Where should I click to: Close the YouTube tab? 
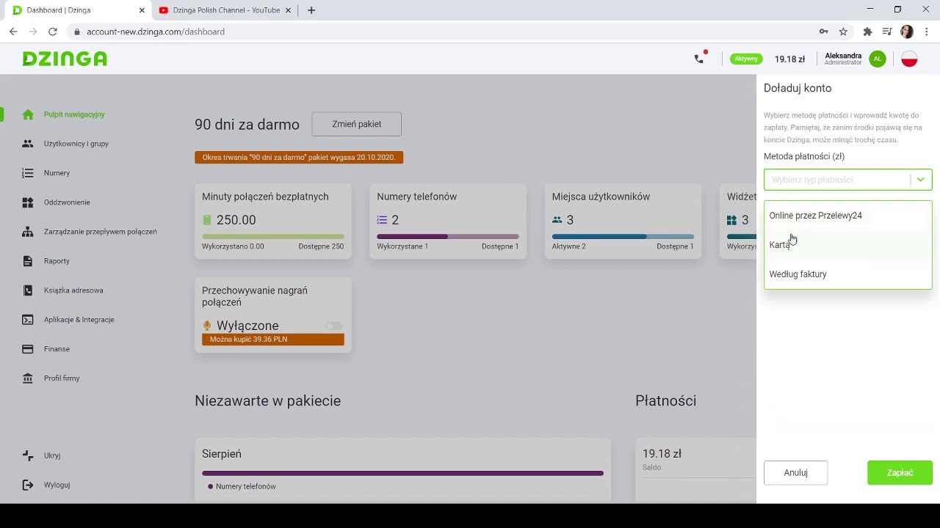point(289,10)
